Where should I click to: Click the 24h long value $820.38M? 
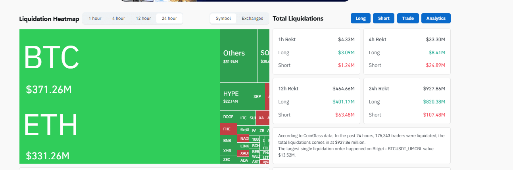[434, 102]
